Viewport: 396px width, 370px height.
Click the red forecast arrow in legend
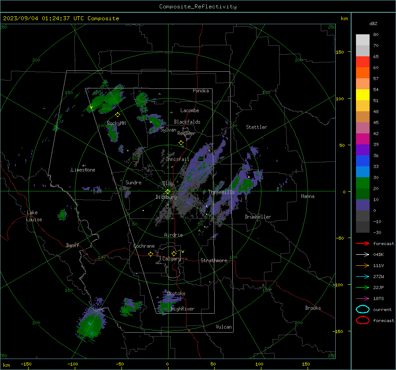tap(363, 243)
